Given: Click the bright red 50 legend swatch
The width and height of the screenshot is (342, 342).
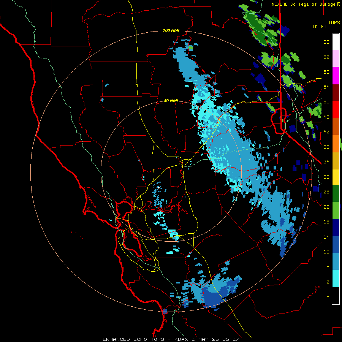Looking at the screenshot, I should tap(336, 110).
